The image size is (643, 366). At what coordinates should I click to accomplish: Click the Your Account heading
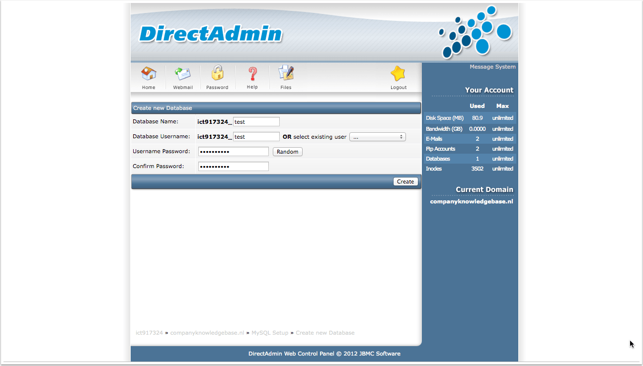pos(489,90)
